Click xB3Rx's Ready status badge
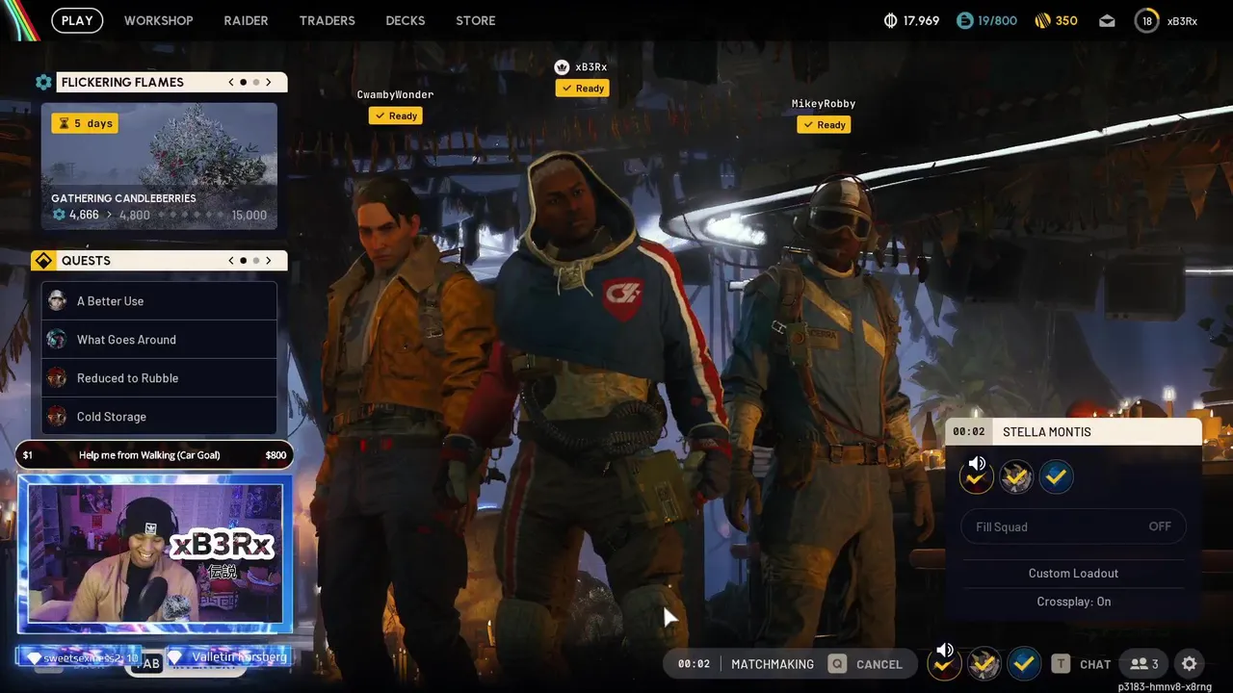The height and width of the screenshot is (693, 1233). click(x=583, y=88)
